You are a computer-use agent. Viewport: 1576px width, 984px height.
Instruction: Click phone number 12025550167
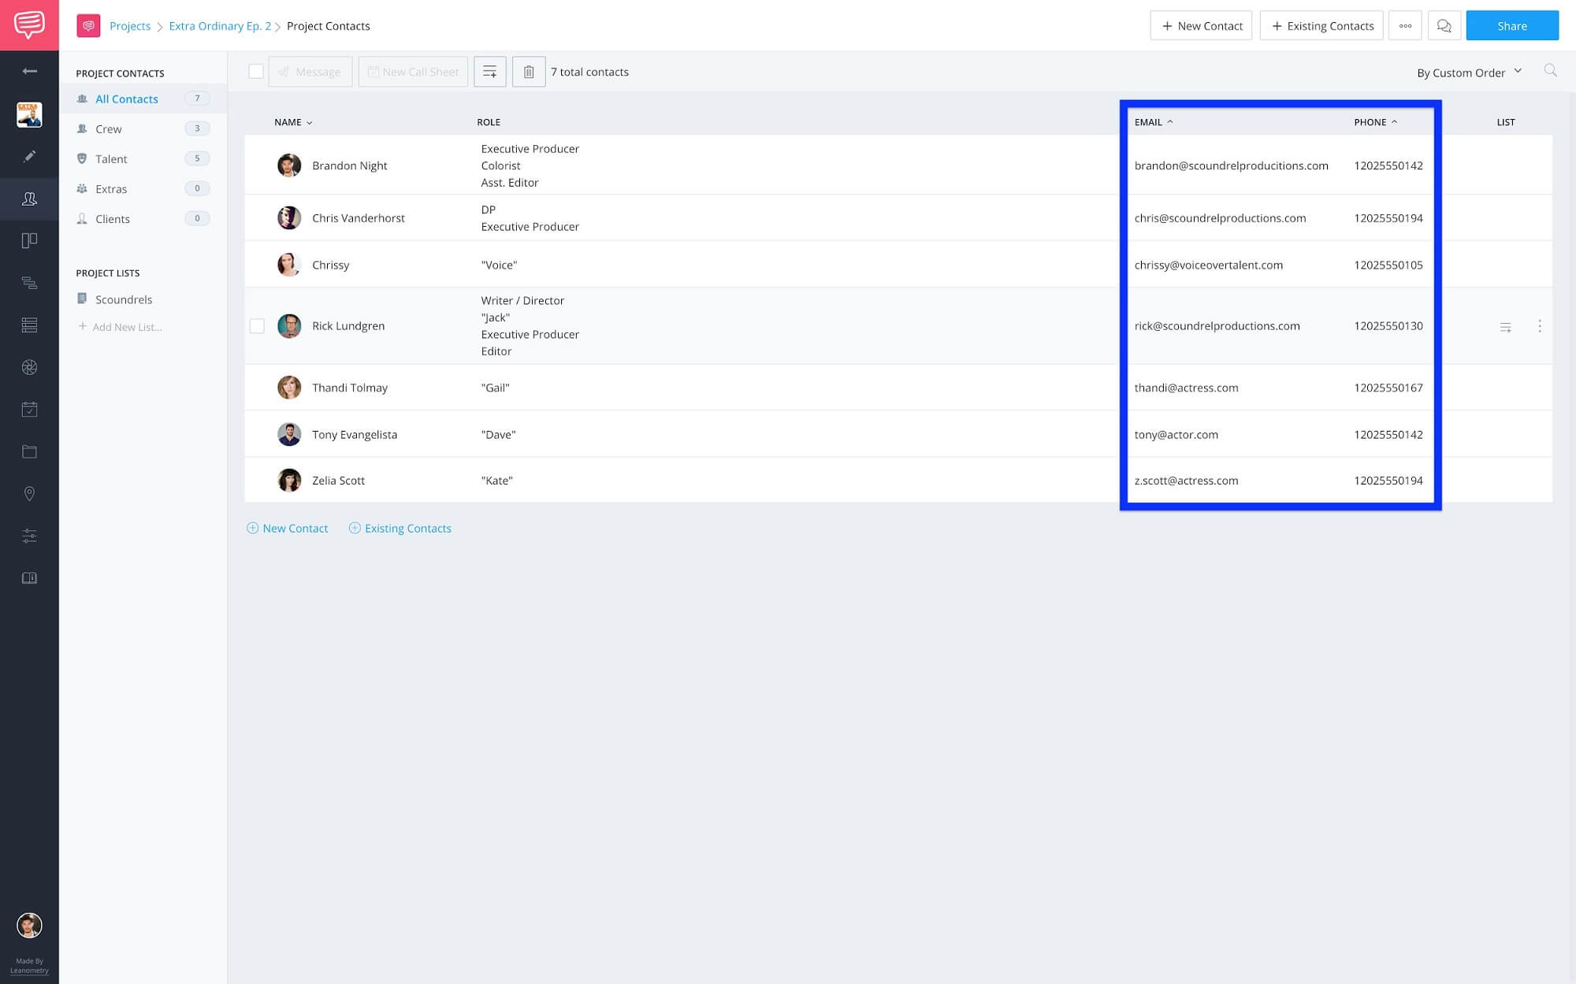(1388, 388)
